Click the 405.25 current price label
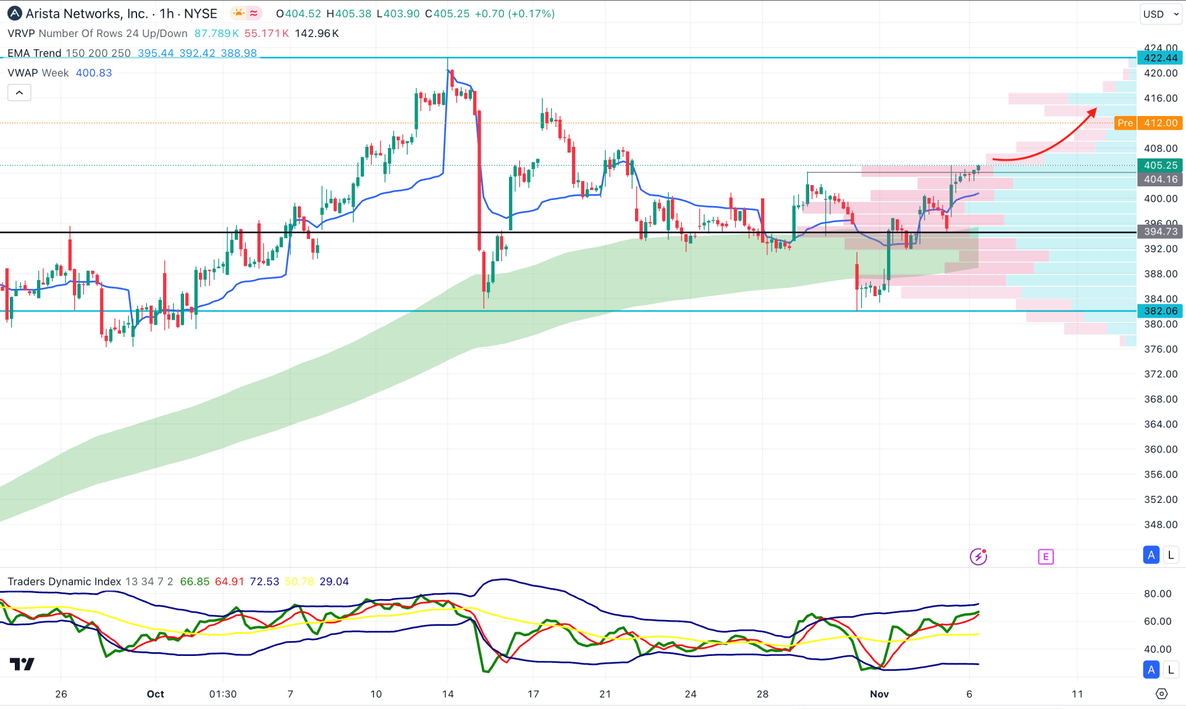This screenshot has height=709, width=1186. 1159,165
